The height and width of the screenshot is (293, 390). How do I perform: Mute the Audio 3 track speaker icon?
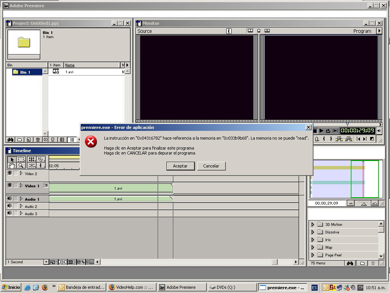tap(10, 213)
